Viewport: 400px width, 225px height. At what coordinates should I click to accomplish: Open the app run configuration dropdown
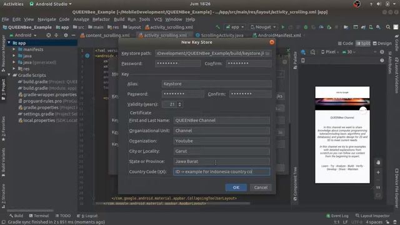pos(235,27)
